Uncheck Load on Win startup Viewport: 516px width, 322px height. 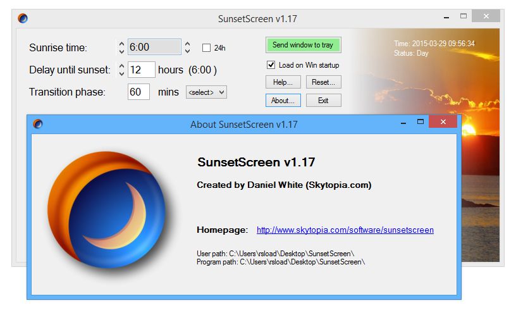coord(271,65)
